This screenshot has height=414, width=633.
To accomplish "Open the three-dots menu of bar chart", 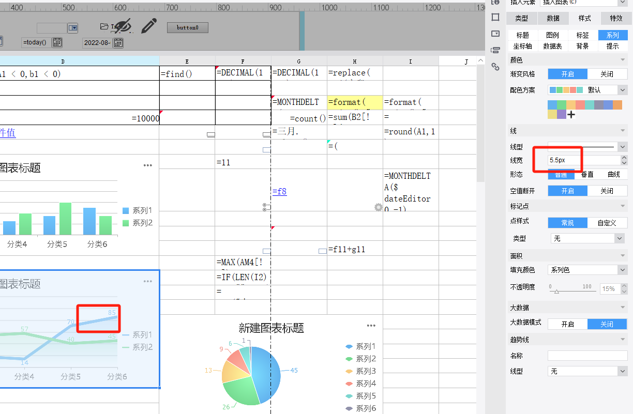I will (x=148, y=165).
